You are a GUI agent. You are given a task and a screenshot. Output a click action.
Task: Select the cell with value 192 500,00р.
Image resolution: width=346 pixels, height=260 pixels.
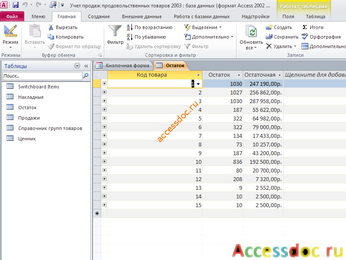click(x=263, y=162)
